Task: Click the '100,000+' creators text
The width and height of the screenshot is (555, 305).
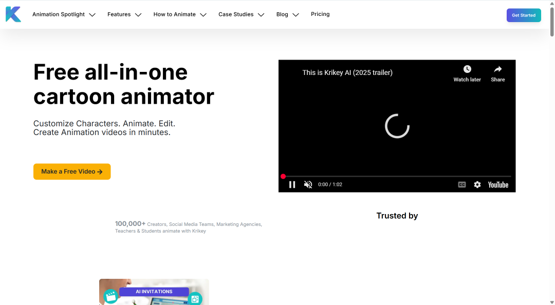Action: tap(130, 224)
